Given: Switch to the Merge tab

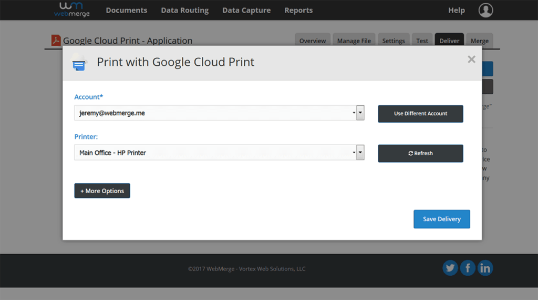Looking at the screenshot, I should tap(479, 41).
